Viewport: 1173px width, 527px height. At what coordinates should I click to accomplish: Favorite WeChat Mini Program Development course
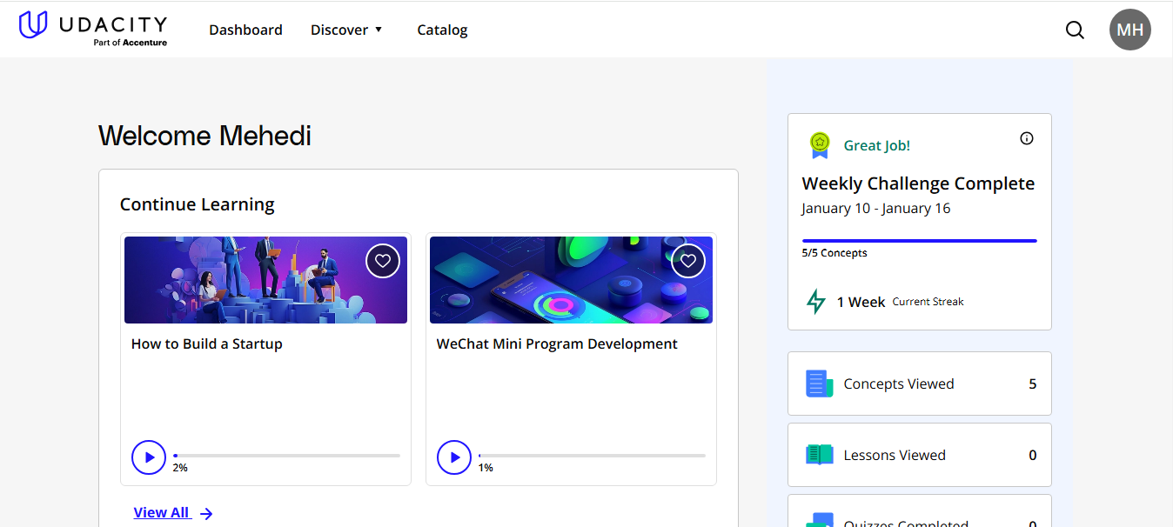(x=688, y=261)
